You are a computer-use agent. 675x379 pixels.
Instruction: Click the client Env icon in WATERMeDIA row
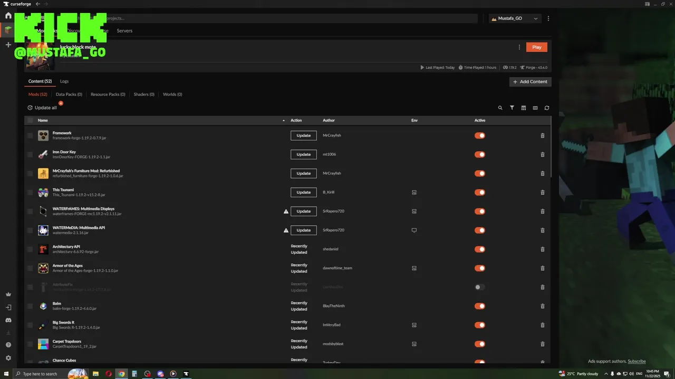coord(414,231)
